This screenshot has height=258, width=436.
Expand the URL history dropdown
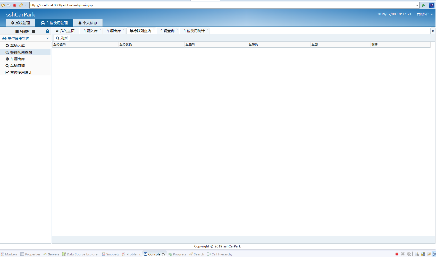coord(417,5)
